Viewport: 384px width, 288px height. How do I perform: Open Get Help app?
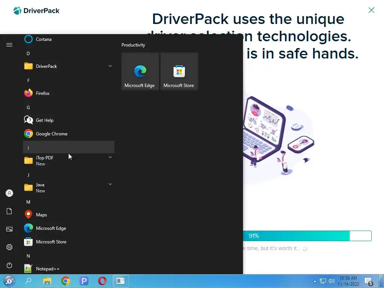click(x=69, y=120)
